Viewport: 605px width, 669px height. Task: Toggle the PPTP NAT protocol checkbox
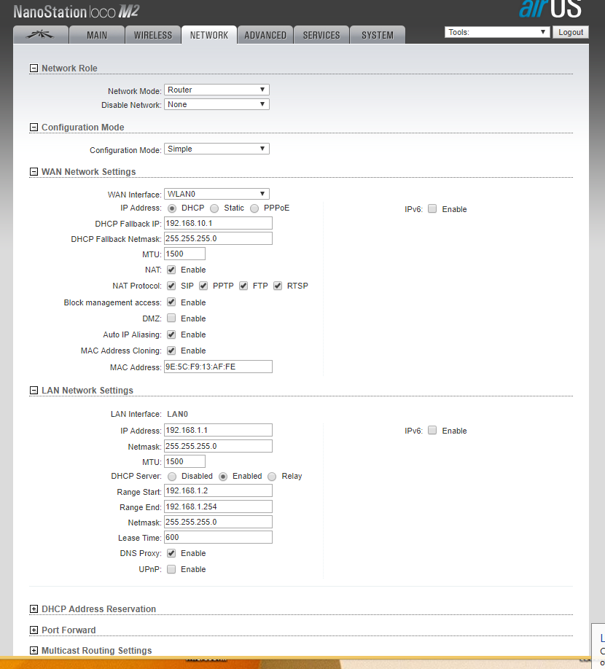203,286
